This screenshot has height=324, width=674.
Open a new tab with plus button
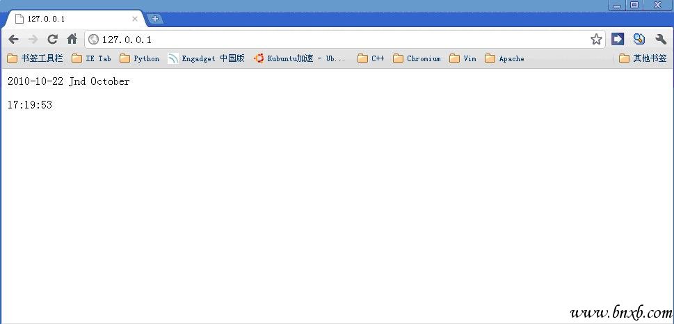click(155, 19)
